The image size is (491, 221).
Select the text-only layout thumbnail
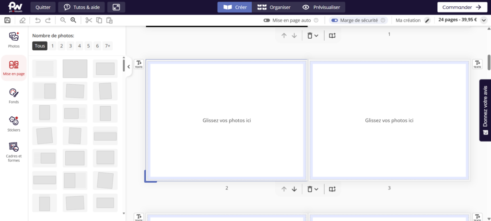click(45, 69)
